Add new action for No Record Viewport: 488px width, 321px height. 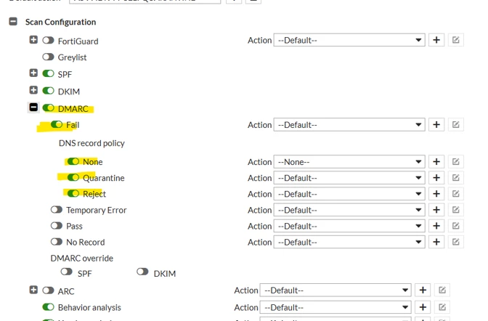(x=436, y=242)
